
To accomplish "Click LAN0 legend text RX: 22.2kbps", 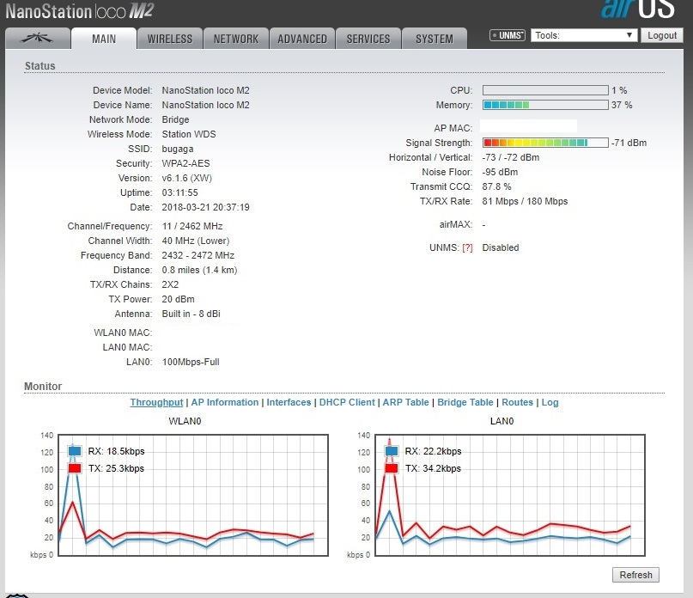I will [433, 451].
